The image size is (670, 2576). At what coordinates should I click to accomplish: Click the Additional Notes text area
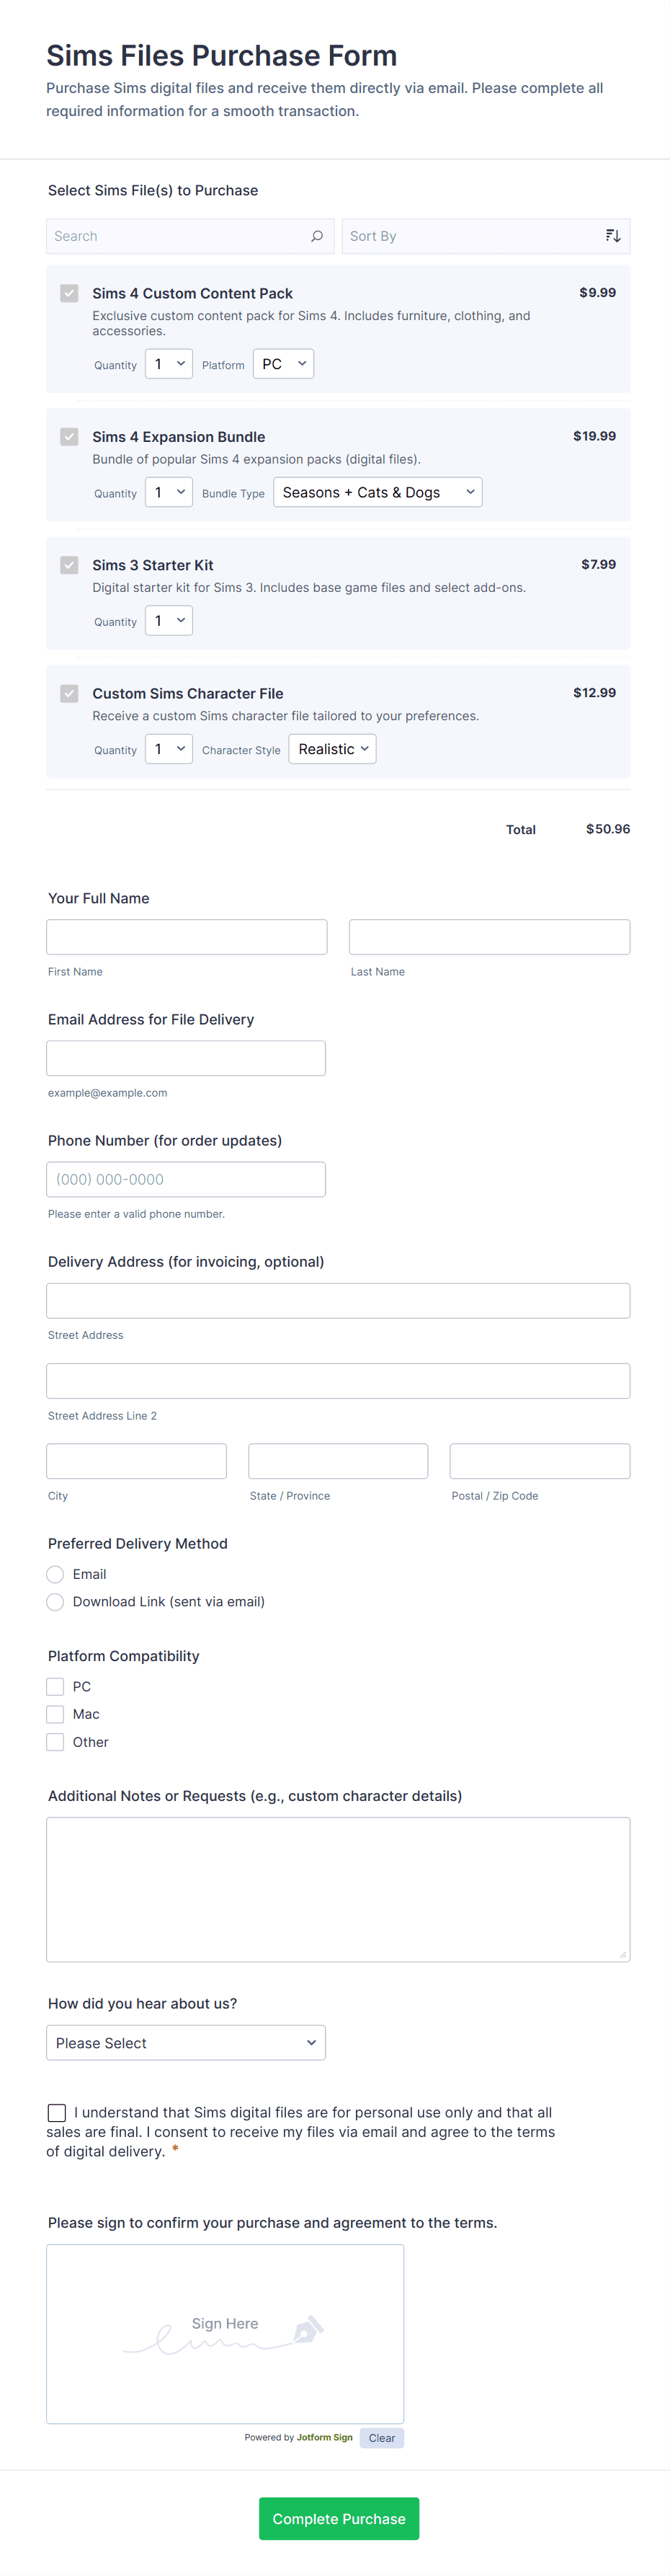338,1888
